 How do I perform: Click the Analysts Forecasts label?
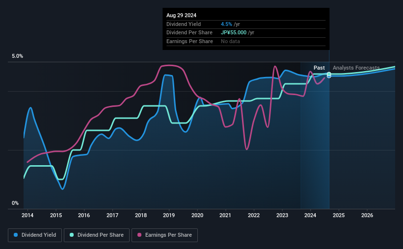point(356,68)
